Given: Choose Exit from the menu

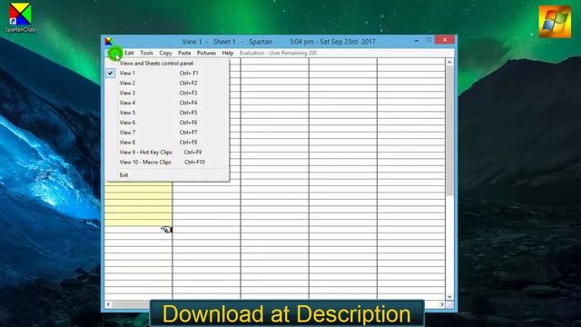Looking at the screenshot, I should (167, 175).
